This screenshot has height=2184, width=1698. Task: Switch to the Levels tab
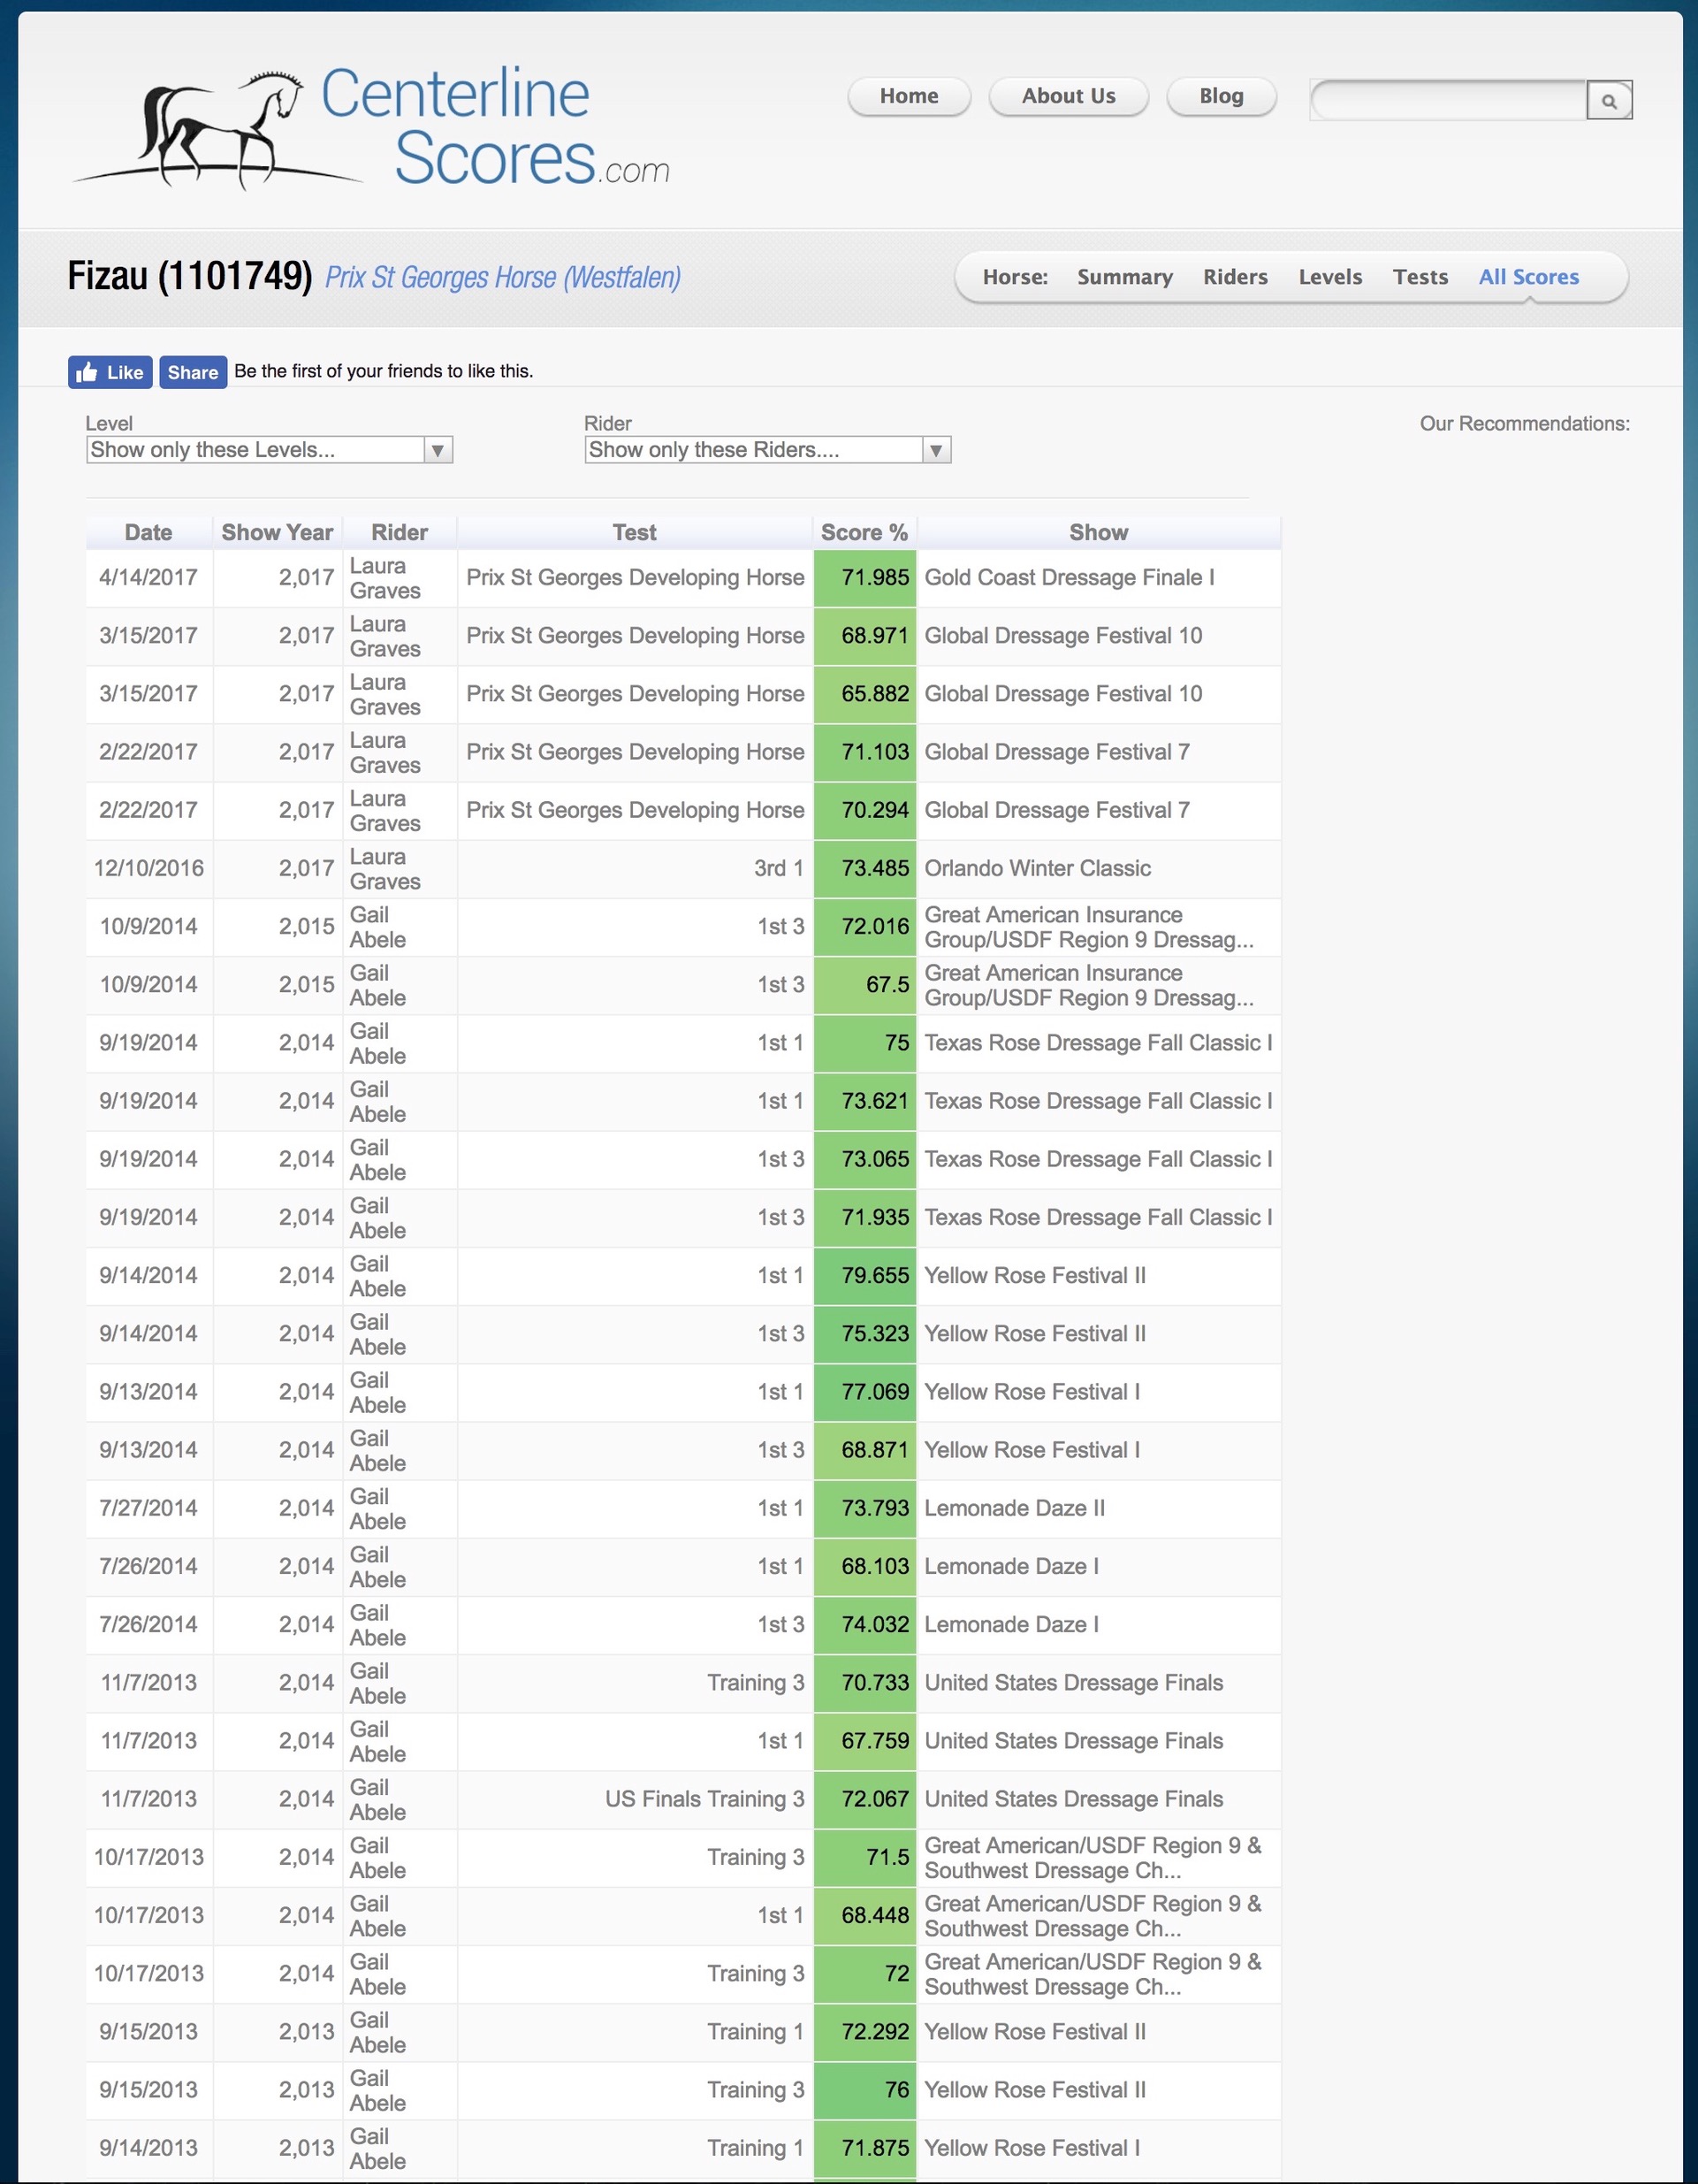point(1329,277)
